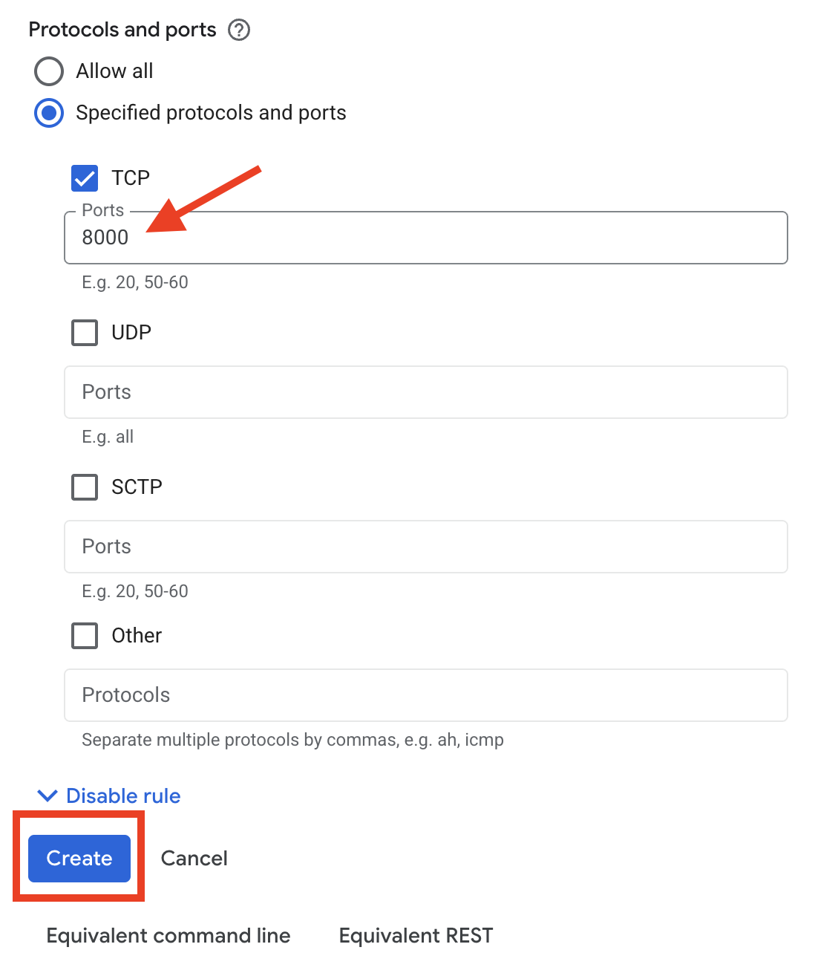815x973 pixels.
Task: Check the SCTP protocol checkbox
Action: (x=85, y=487)
